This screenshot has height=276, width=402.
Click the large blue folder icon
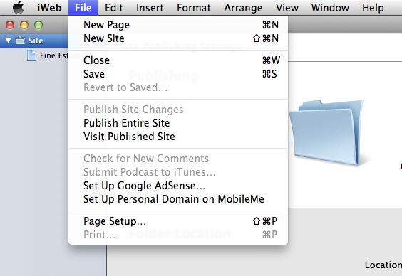coord(327,132)
